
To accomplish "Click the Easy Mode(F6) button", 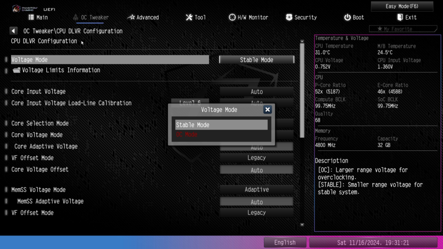I will click(402, 6).
